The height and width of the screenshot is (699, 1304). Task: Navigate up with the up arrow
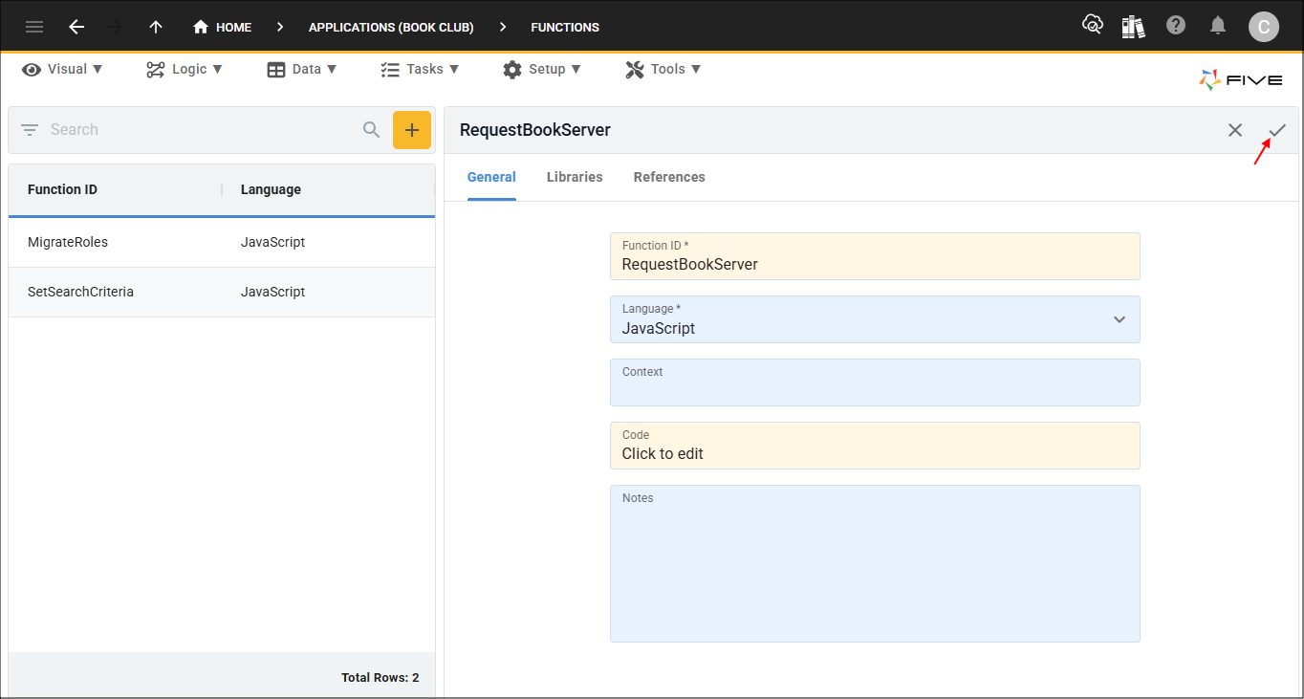coord(156,27)
